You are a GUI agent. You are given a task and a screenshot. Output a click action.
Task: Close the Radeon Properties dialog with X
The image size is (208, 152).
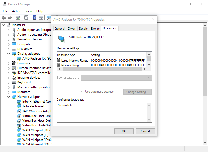coord(153,19)
